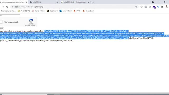169x95 pixels.
Task: View site info via padlock icon
Action: point(12,7)
